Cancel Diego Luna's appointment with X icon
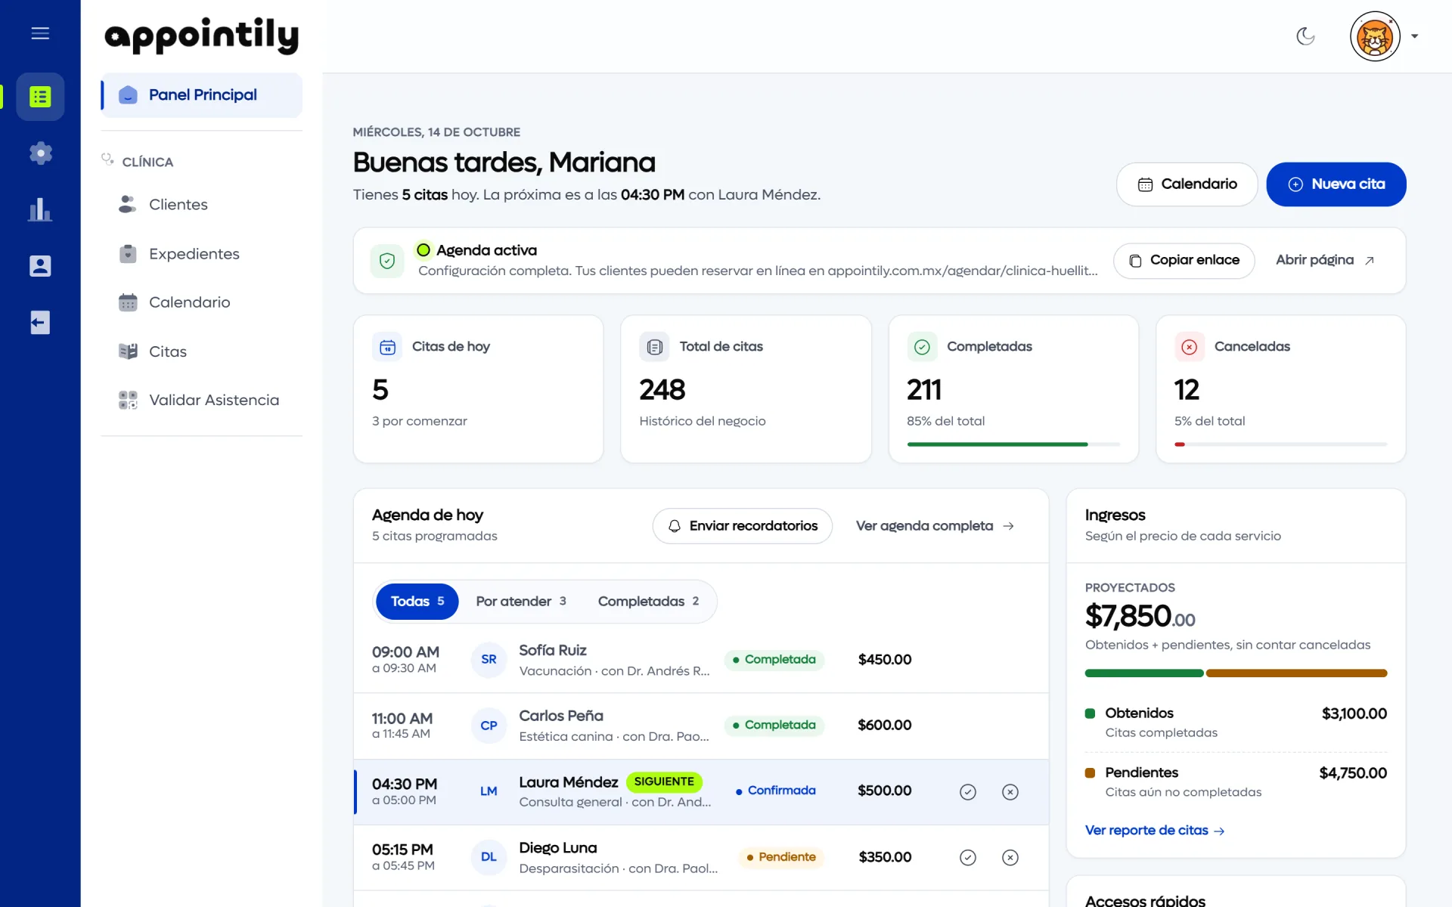The image size is (1452, 907). coord(1010,857)
